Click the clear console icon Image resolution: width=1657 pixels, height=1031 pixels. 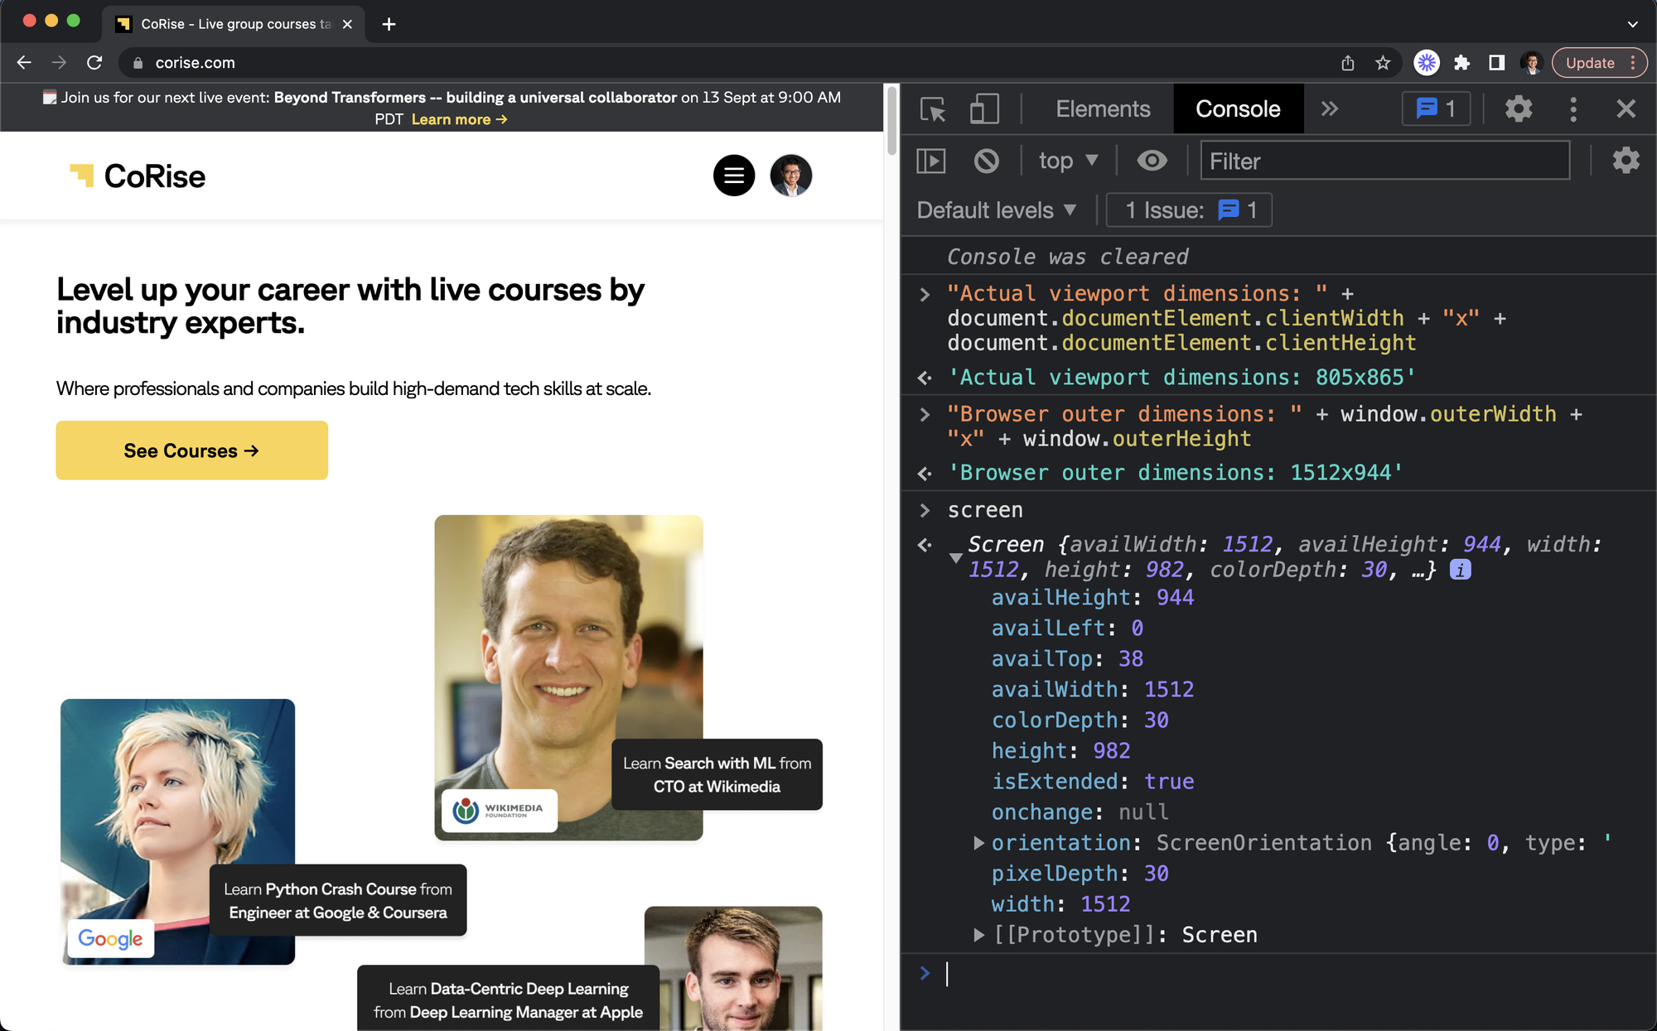click(986, 161)
